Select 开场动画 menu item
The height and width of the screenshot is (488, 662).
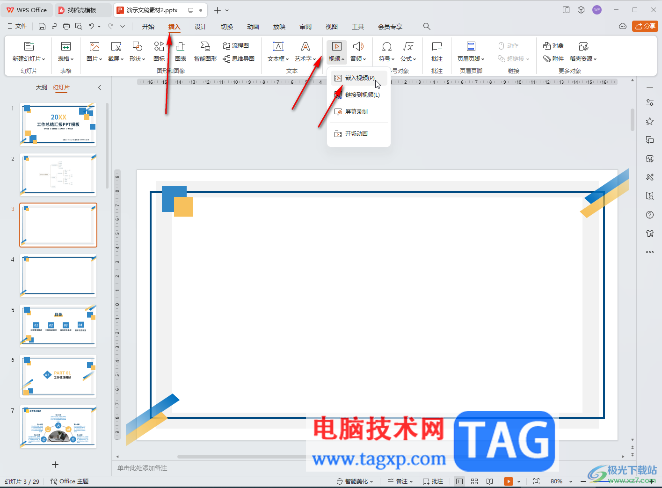(359, 134)
